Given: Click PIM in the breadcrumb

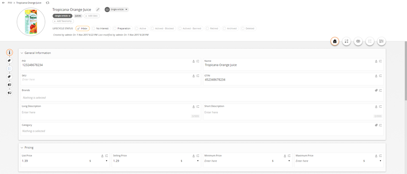Looking at the screenshot, I should [x=10, y=3].
